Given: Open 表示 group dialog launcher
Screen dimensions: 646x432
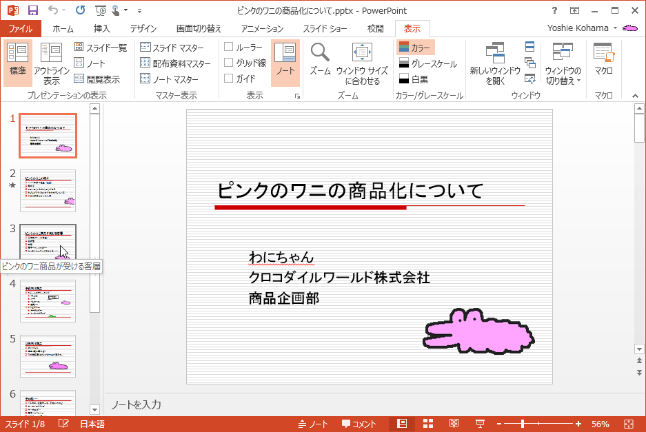Looking at the screenshot, I should (297, 96).
